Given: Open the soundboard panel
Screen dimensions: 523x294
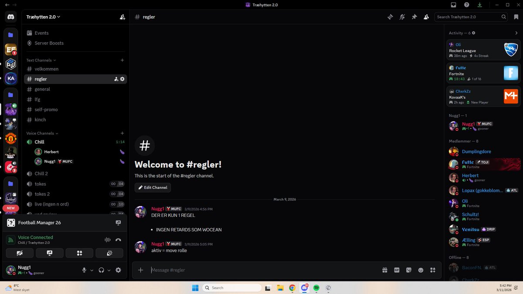Looking at the screenshot, I should pos(109,253).
